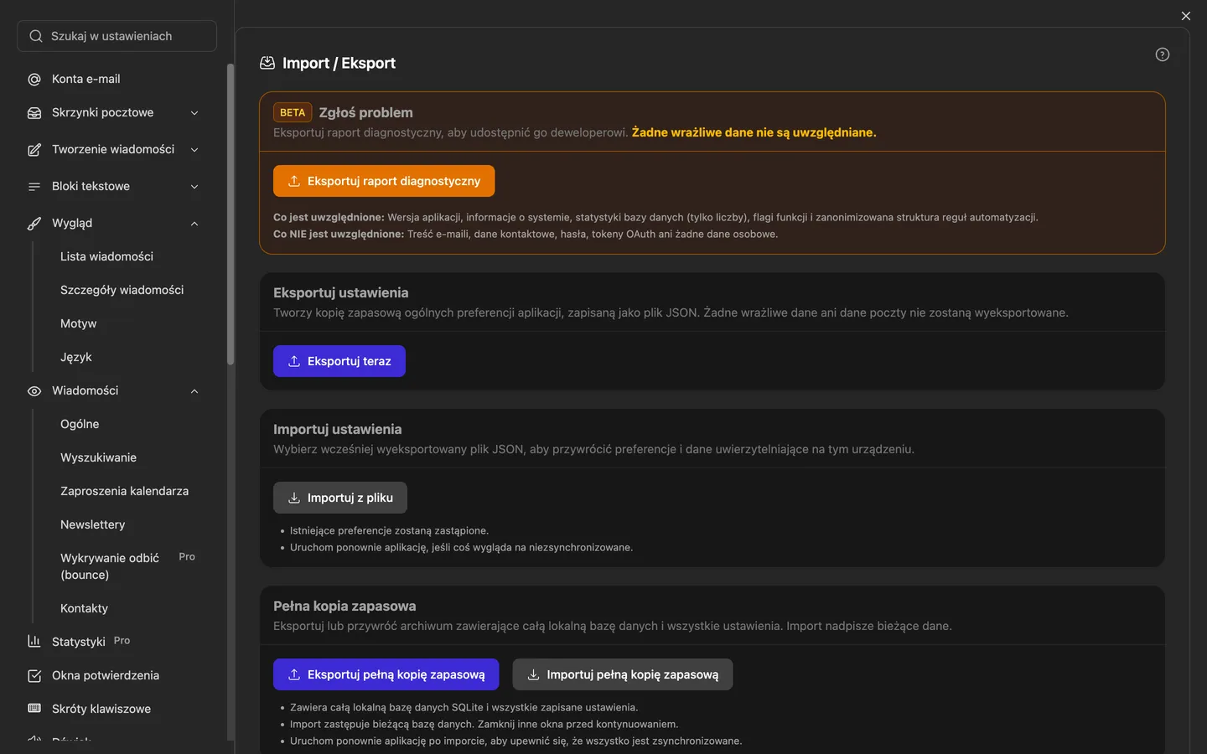The height and width of the screenshot is (754, 1207).
Task: Click the Konta e-mail label
Action: coord(86,79)
